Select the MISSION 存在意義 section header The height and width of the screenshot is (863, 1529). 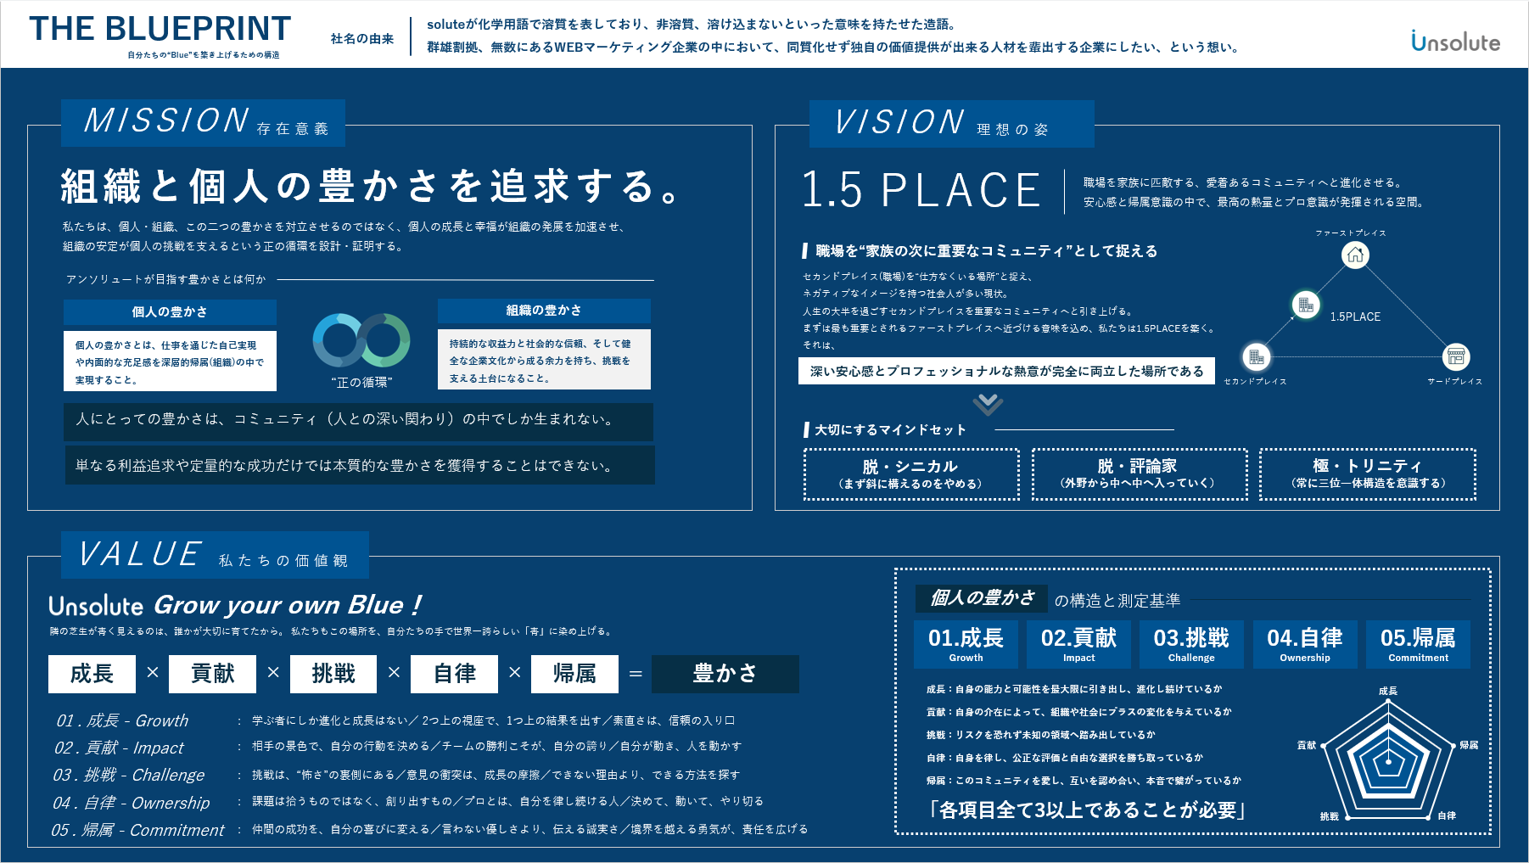point(203,122)
